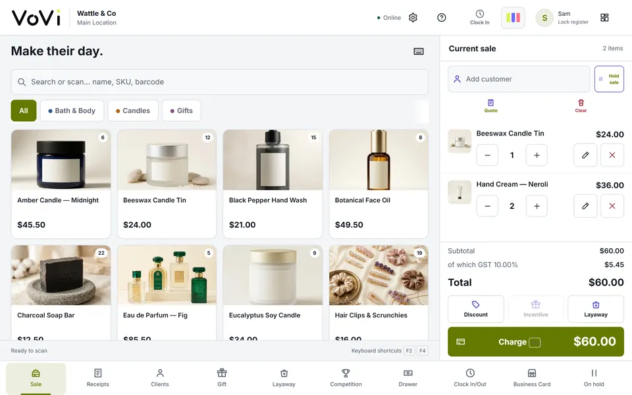Open the layout grid icon
This screenshot has height=395, width=632.
coord(604,18)
